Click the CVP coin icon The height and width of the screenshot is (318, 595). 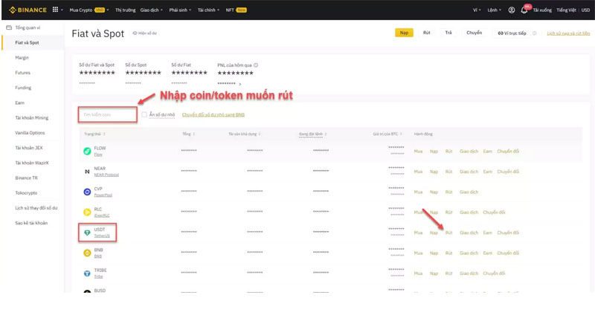pos(87,192)
